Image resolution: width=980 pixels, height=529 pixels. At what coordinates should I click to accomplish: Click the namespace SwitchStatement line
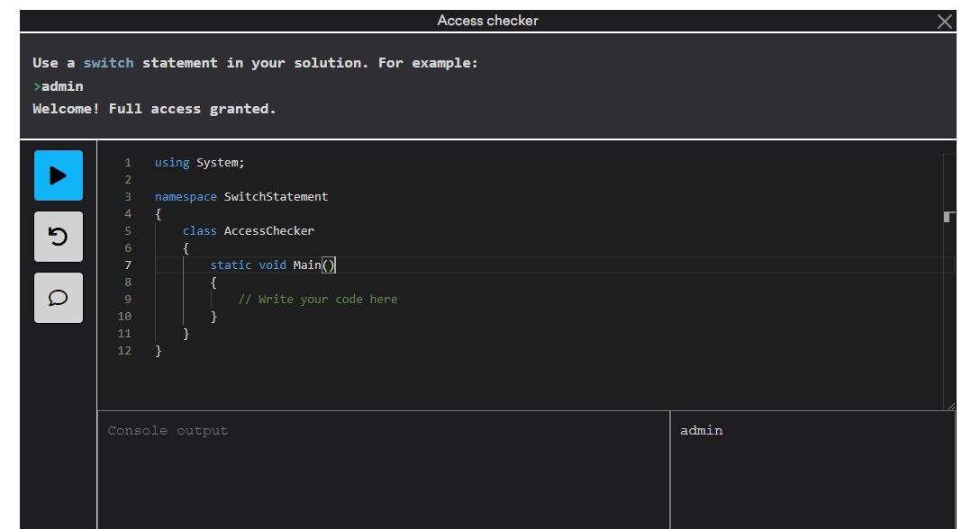[x=240, y=196]
